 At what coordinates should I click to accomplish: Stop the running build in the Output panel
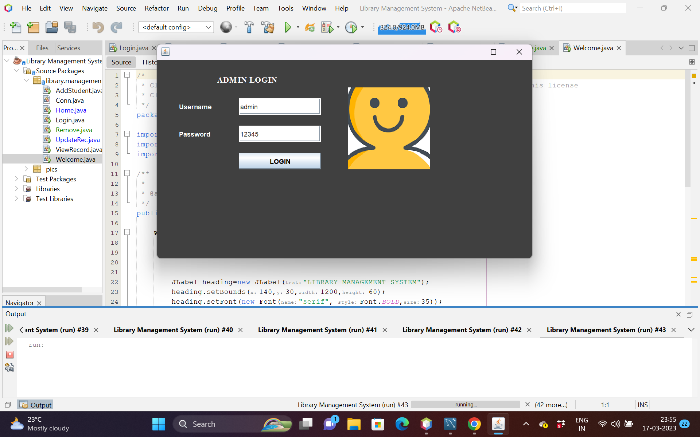(x=10, y=354)
